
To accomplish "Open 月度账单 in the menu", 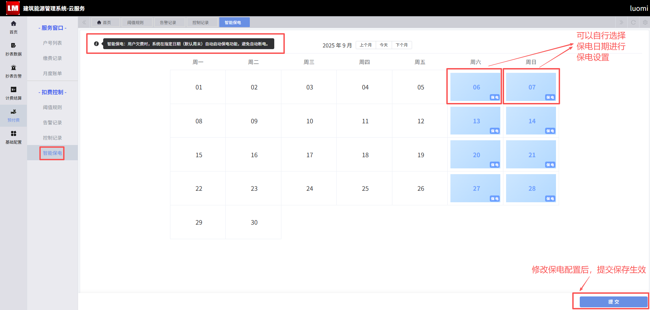I will tap(52, 74).
